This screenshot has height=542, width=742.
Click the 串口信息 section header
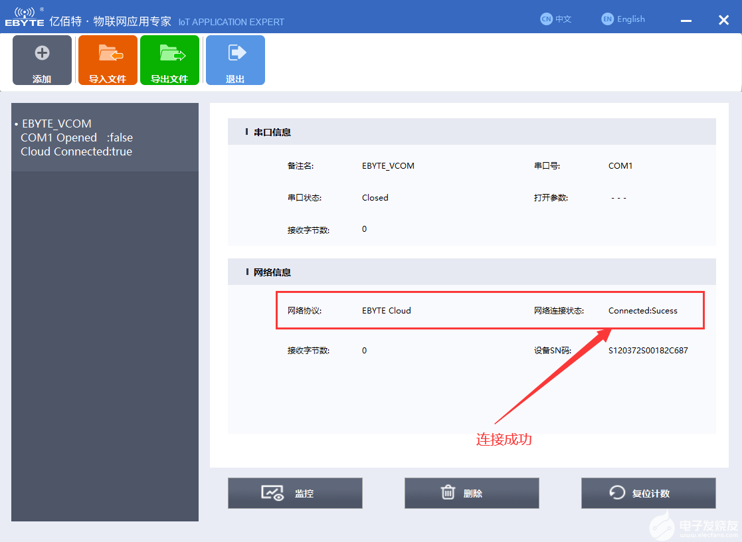pyautogui.click(x=472, y=132)
